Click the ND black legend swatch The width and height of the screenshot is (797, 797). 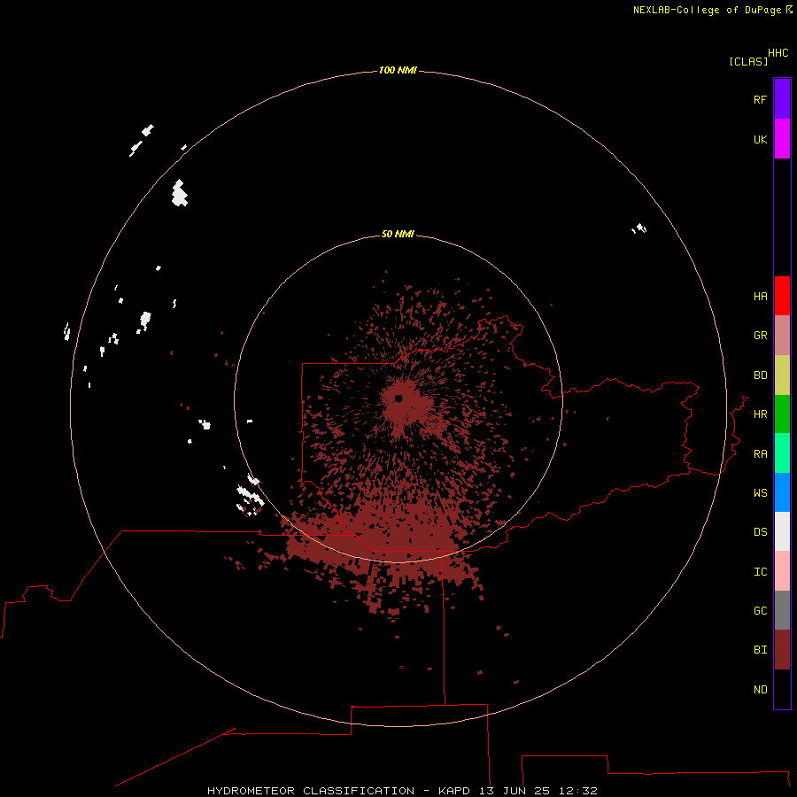point(782,689)
